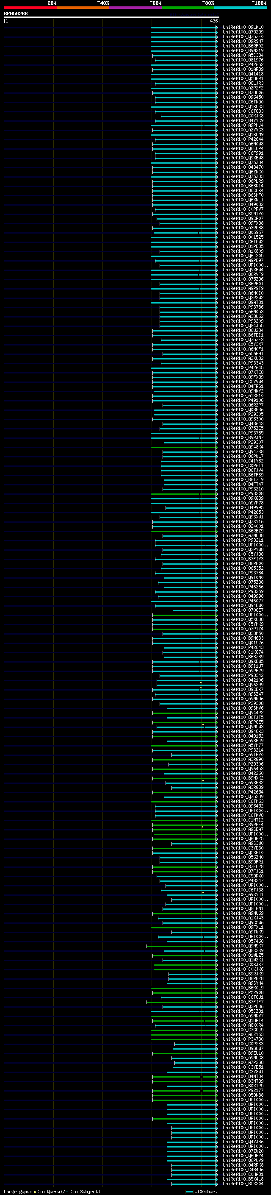Image resolution: width=271 pixels, height=1195 pixels.
Task: Select the UniRef100_B6TJV4 label
Action: coord(243,471)
